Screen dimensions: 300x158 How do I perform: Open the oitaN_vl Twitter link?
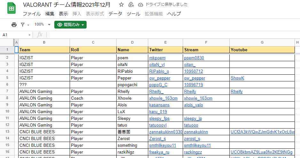pos(157,64)
